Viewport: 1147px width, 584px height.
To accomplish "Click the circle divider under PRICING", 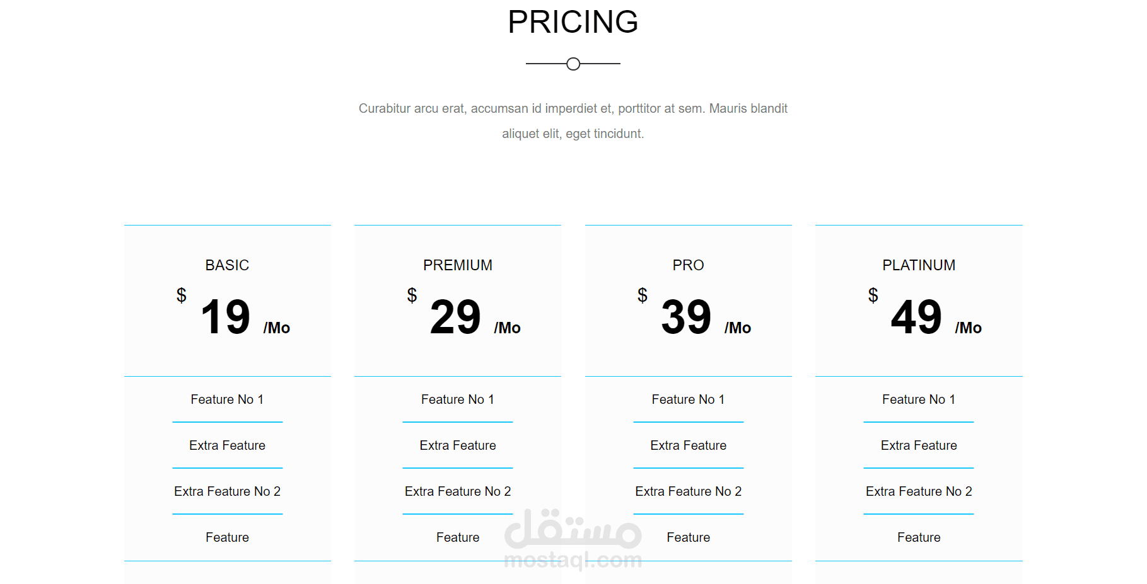I will (573, 64).
